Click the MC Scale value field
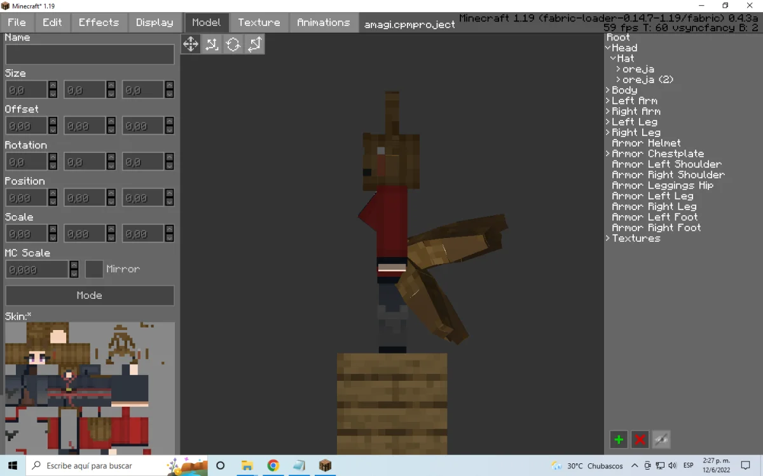The width and height of the screenshot is (763, 476). [37, 270]
